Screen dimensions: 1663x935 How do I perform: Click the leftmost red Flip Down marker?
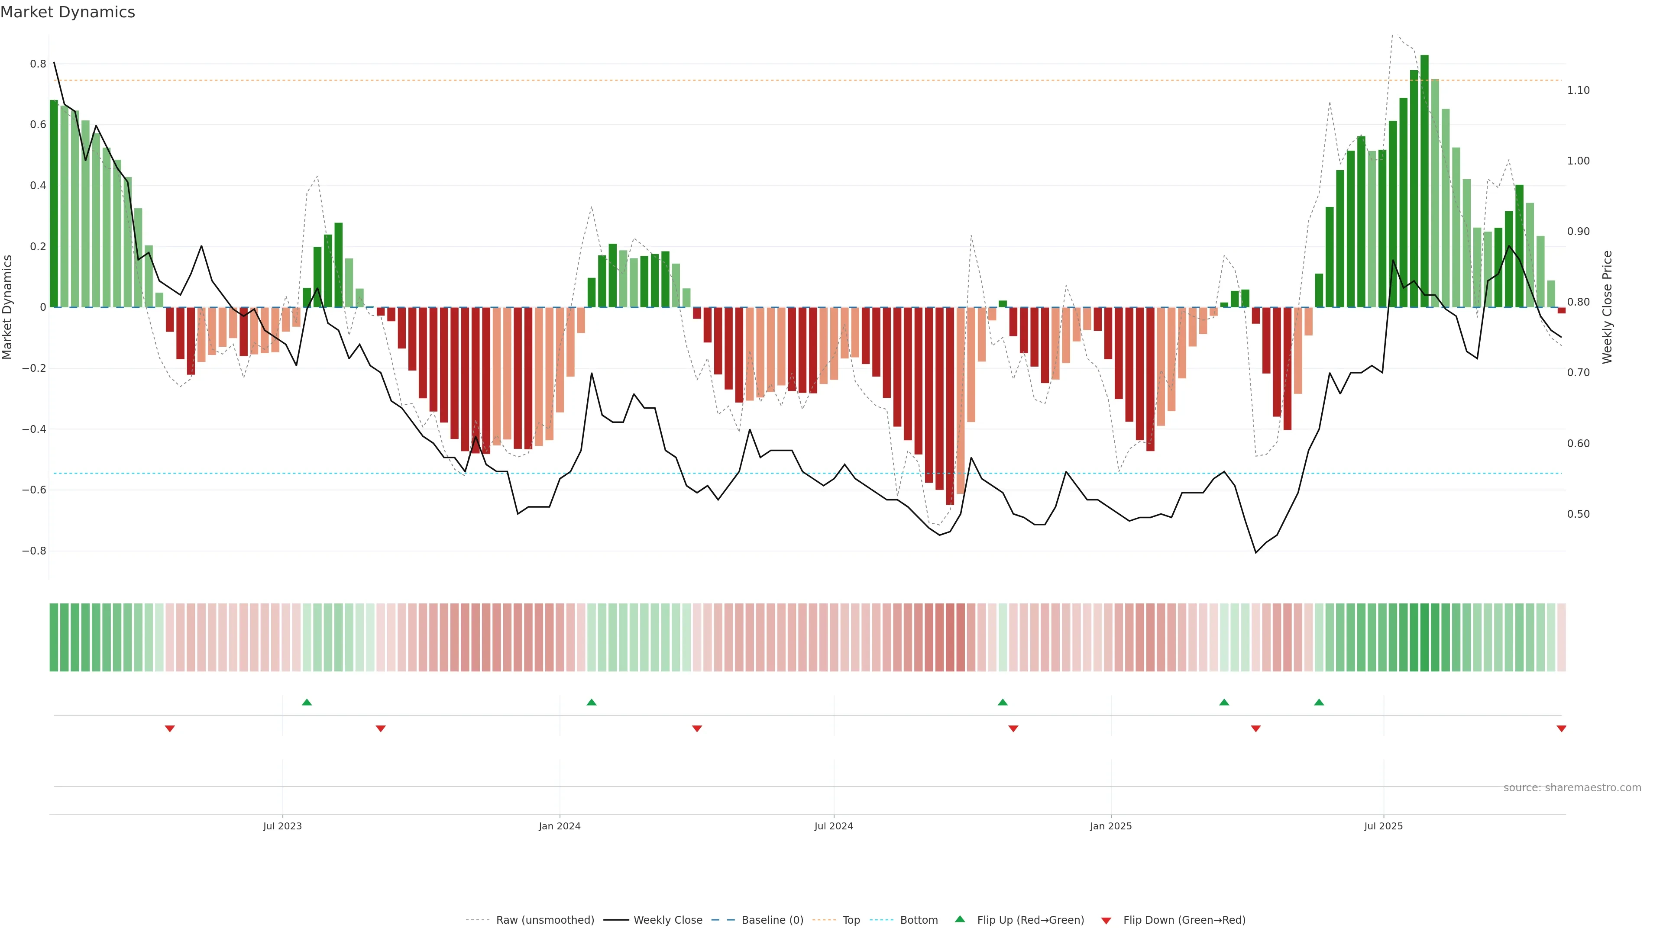coord(170,729)
